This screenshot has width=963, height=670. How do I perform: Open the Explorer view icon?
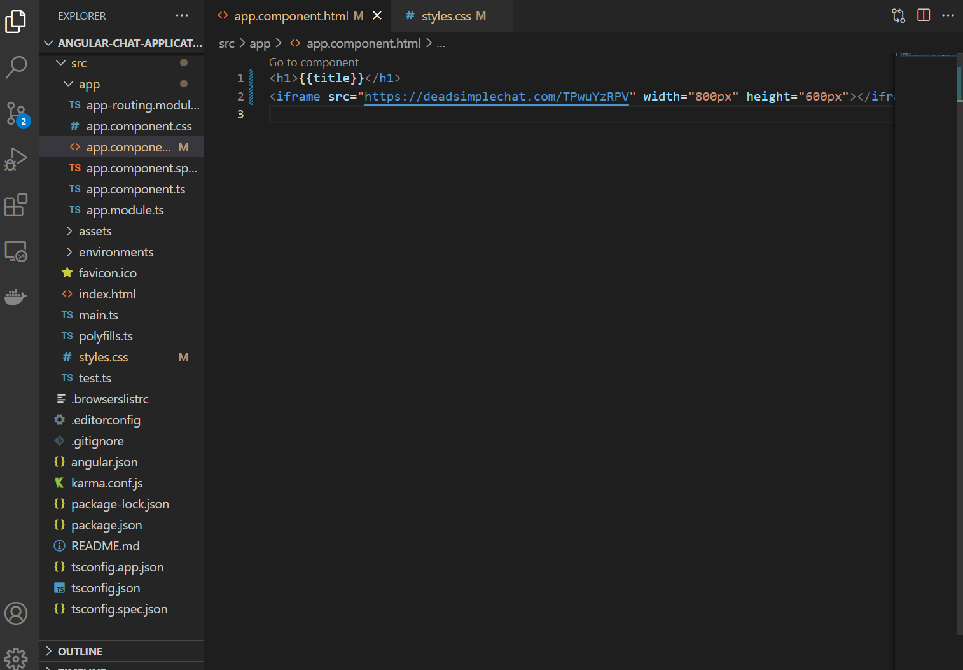(x=16, y=22)
